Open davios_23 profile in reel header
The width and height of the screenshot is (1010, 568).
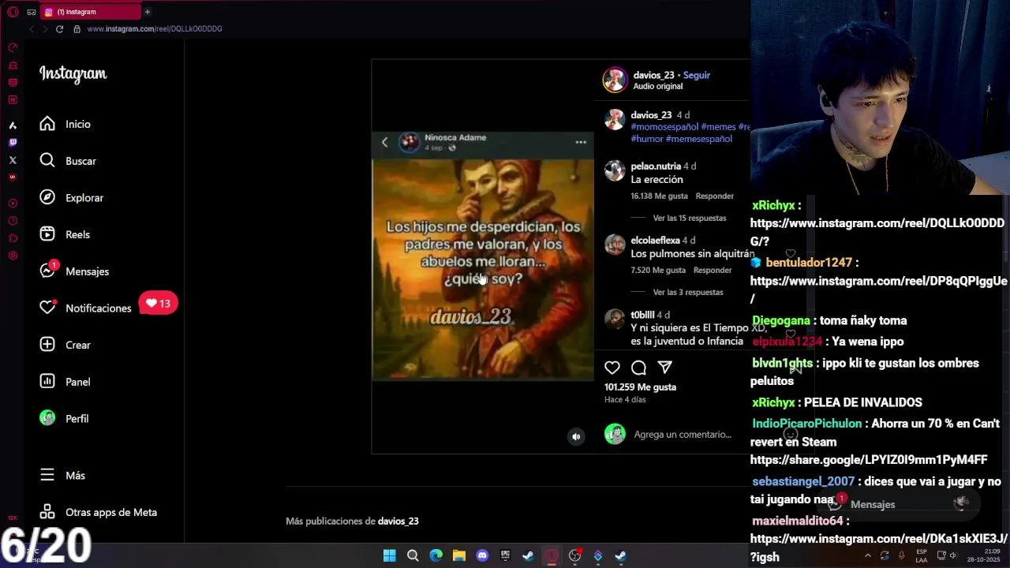point(653,75)
